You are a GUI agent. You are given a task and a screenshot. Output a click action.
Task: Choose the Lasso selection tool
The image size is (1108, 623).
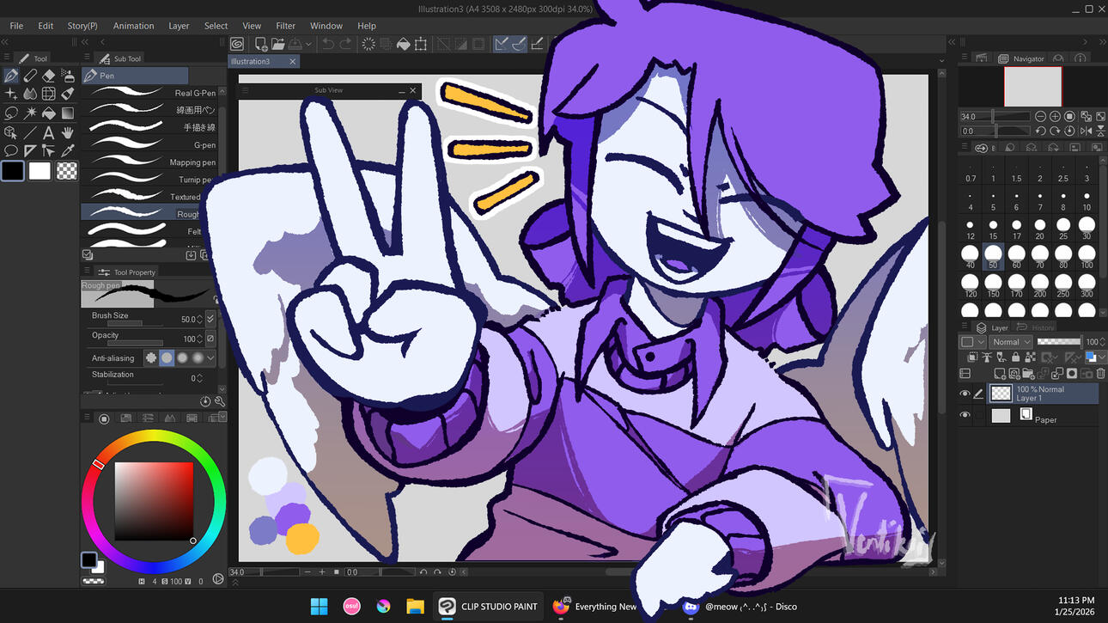11,113
